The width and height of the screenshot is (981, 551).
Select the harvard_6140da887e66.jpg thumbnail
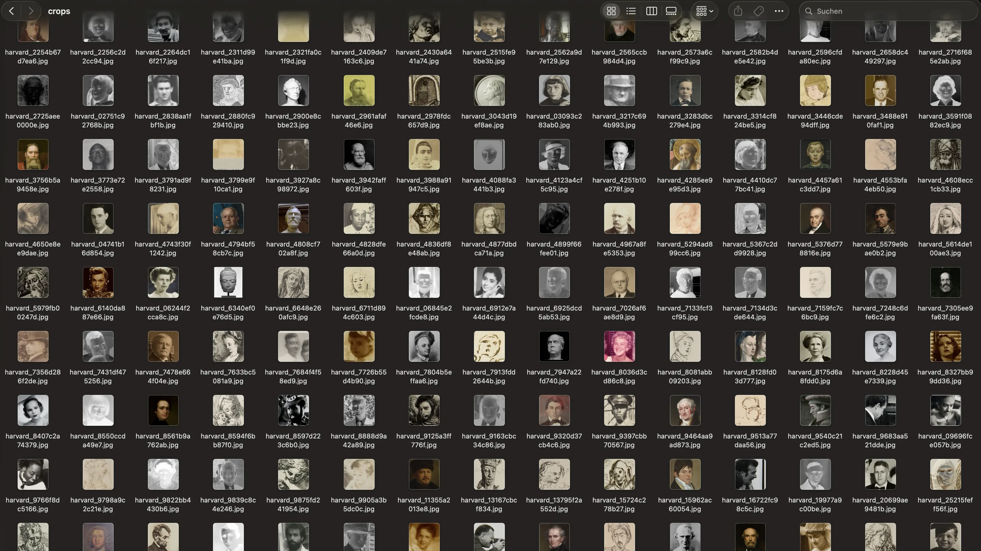(x=98, y=282)
